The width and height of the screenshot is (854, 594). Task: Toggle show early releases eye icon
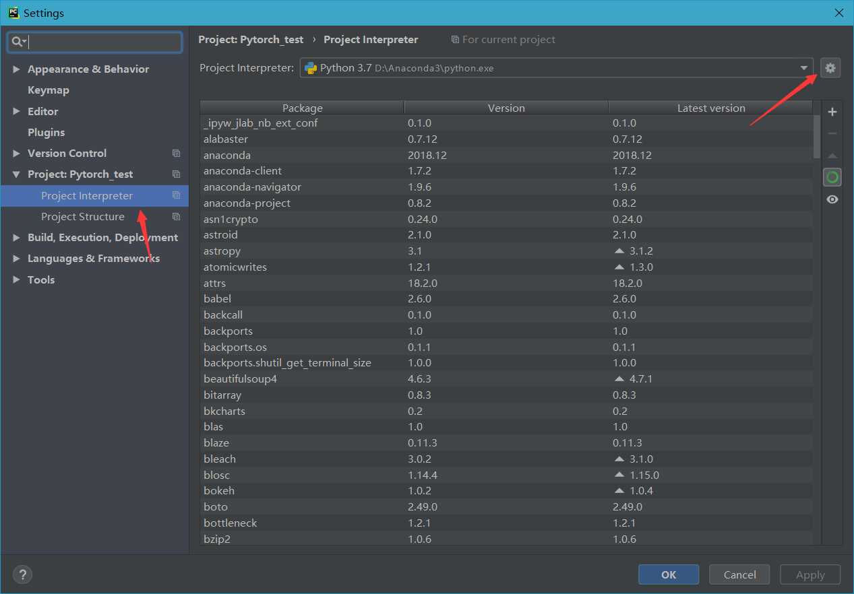(x=832, y=199)
